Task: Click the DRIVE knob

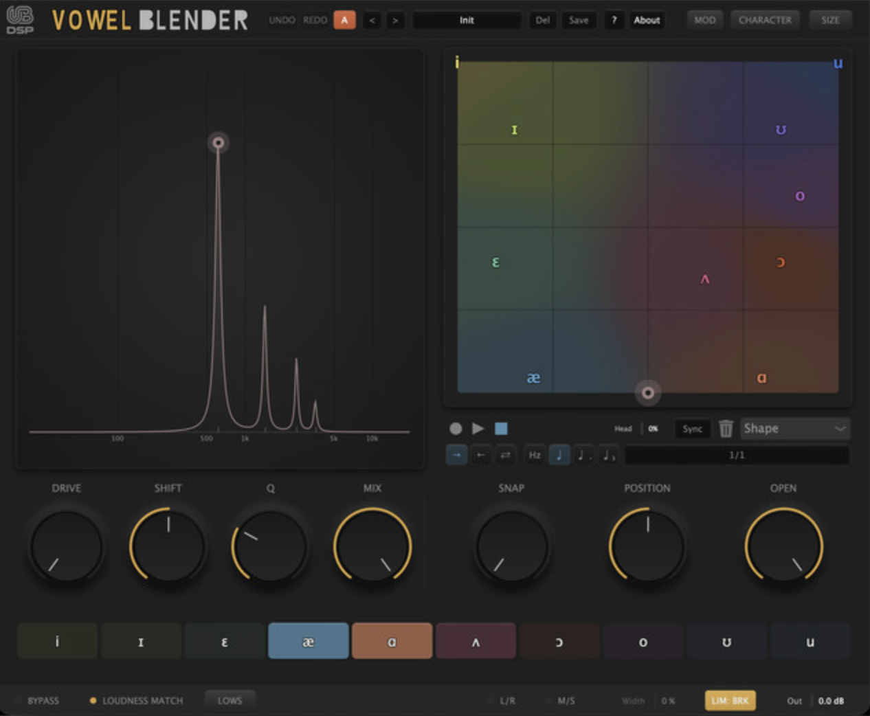Action: tap(67, 547)
